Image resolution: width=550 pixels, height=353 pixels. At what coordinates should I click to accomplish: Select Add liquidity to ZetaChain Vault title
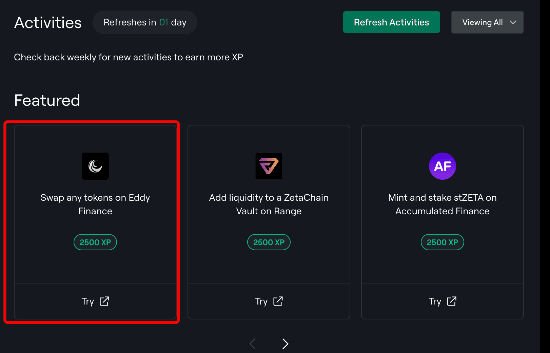269,204
